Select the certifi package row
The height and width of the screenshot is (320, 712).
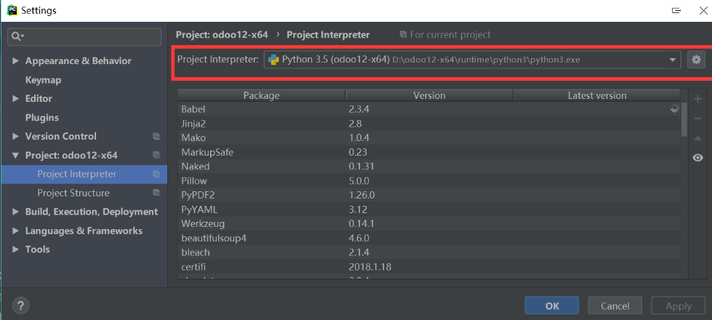[429, 267]
